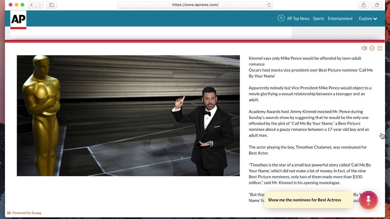Expand the Explore dropdown menu
Viewport: 390px width, 219px height.
368,19
